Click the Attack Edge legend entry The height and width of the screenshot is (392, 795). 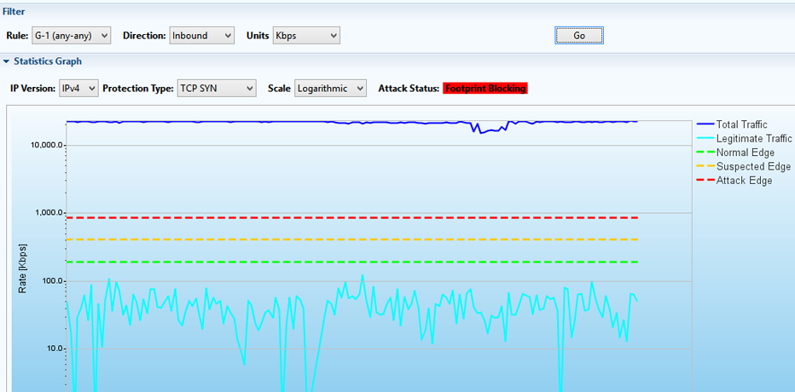coord(734,181)
